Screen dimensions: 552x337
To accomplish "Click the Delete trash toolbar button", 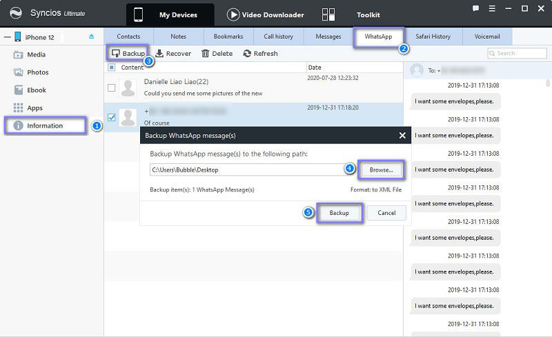I will coord(217,54).
